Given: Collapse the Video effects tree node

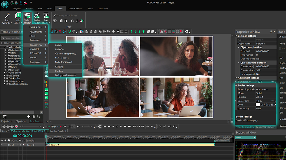Looking at the screenshot, I should click(5, 47).
